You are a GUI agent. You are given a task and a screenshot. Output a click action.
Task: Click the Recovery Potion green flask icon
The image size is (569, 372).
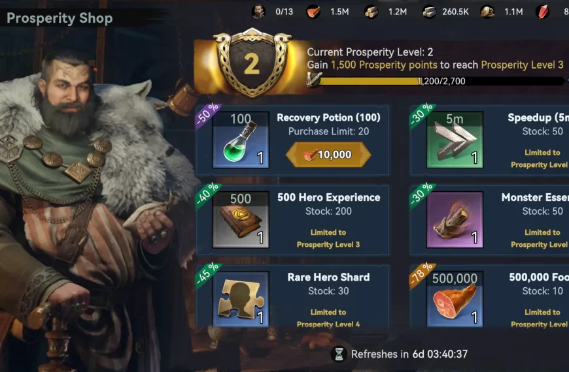241,140
